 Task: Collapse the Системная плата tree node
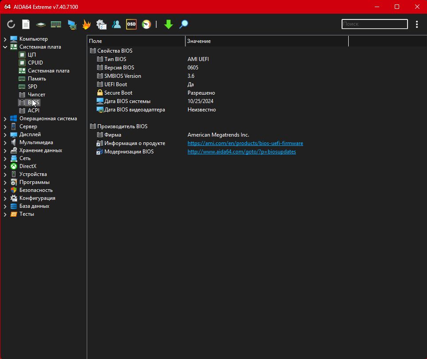5,47
